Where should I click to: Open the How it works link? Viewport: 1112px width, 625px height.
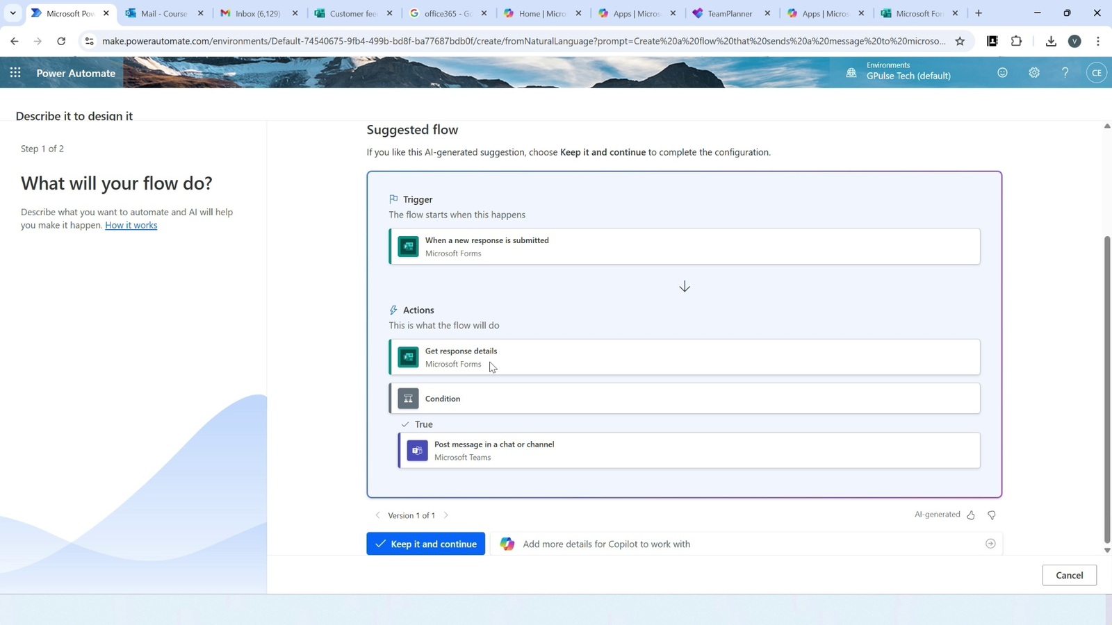coord(131,225)
